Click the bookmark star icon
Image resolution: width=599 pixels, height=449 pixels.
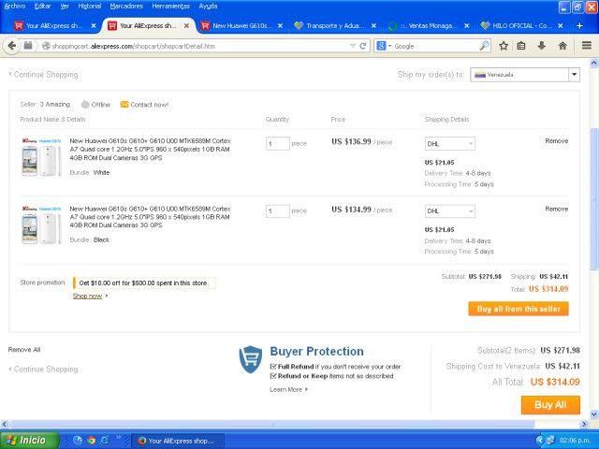tap(504, 46)
